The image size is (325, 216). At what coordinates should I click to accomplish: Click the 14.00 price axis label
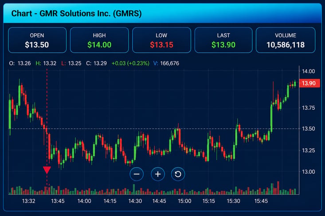(x=308, y=71)
